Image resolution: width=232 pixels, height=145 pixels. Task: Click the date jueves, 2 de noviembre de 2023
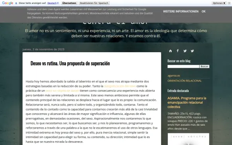43,49
